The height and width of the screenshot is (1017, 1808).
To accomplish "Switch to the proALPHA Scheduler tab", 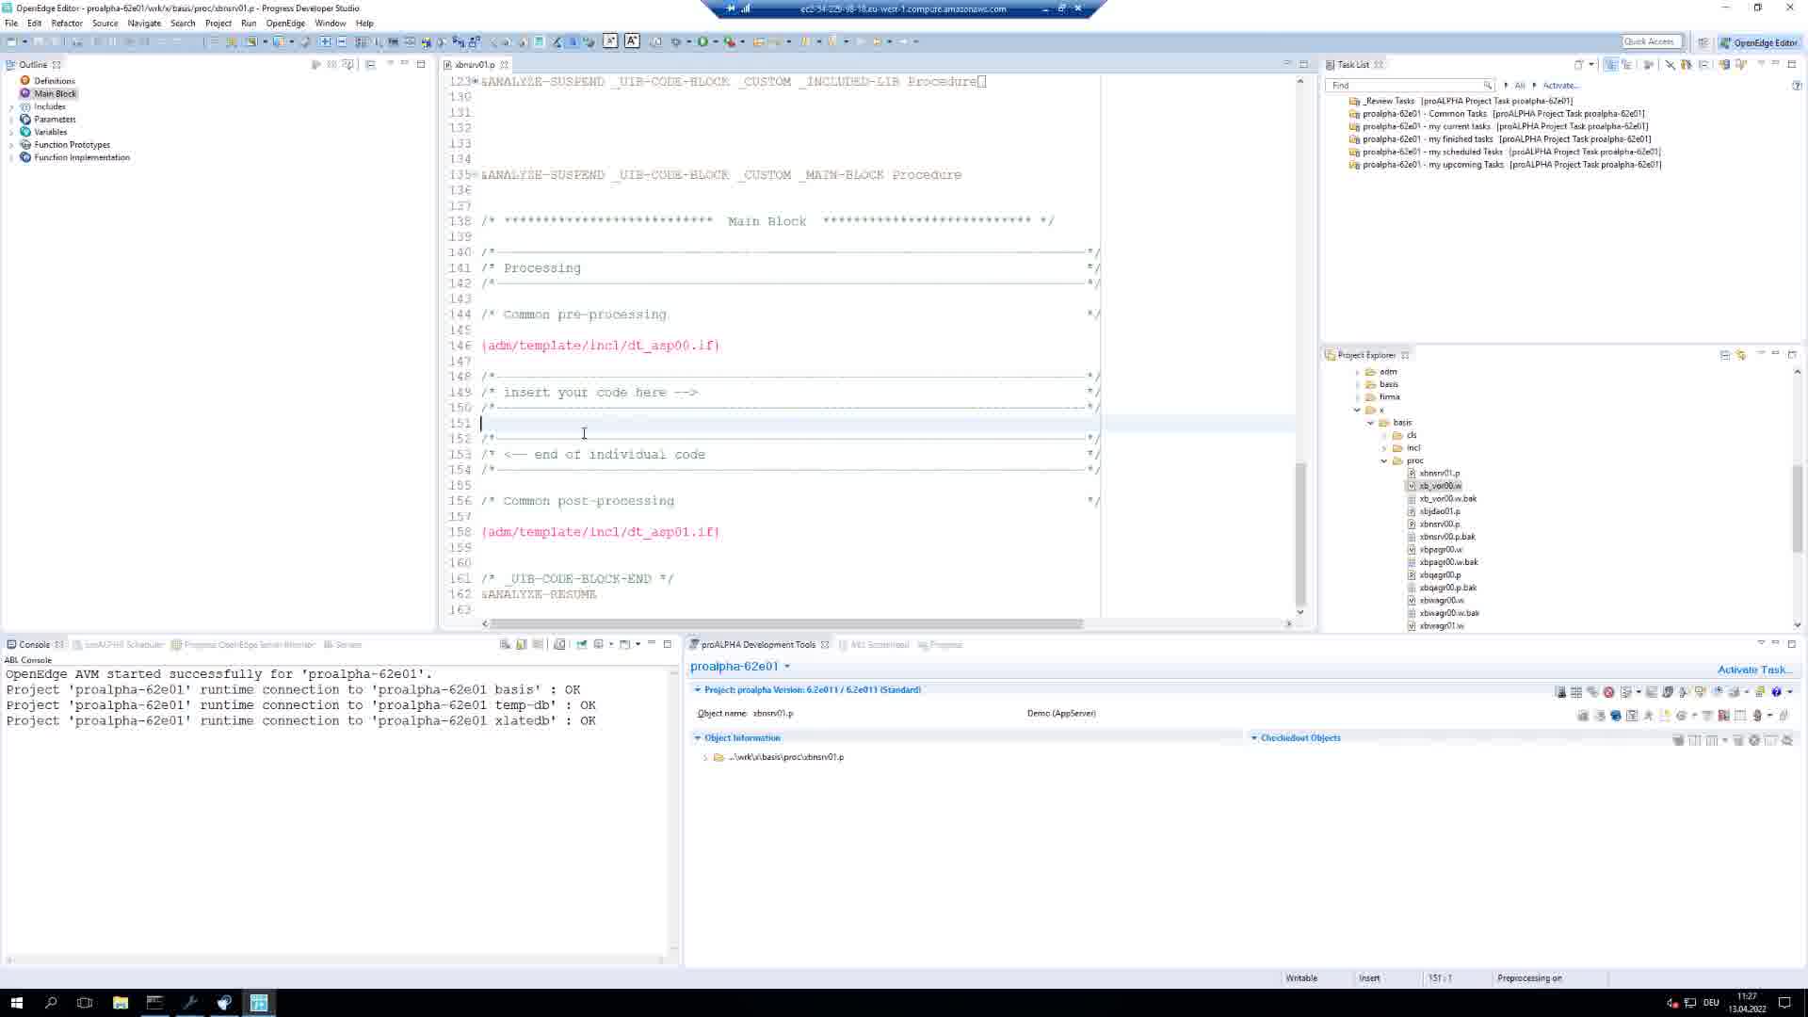I will pyautogui.click(x=119, y=645).
